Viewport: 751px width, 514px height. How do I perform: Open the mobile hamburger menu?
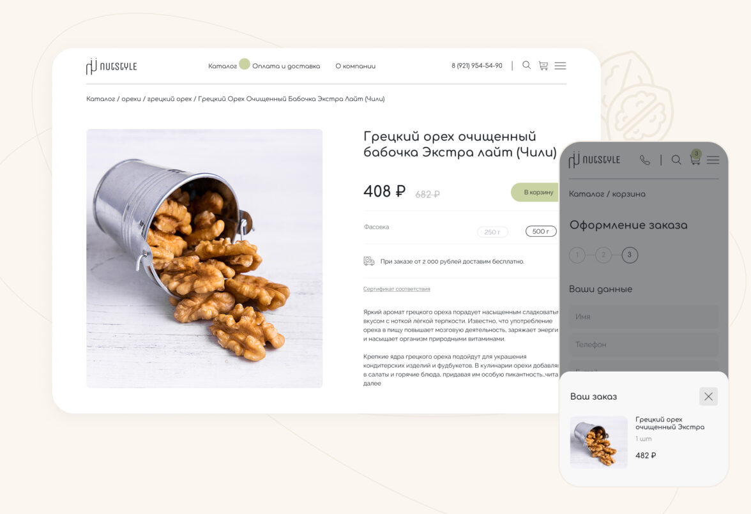pos(713,160)
